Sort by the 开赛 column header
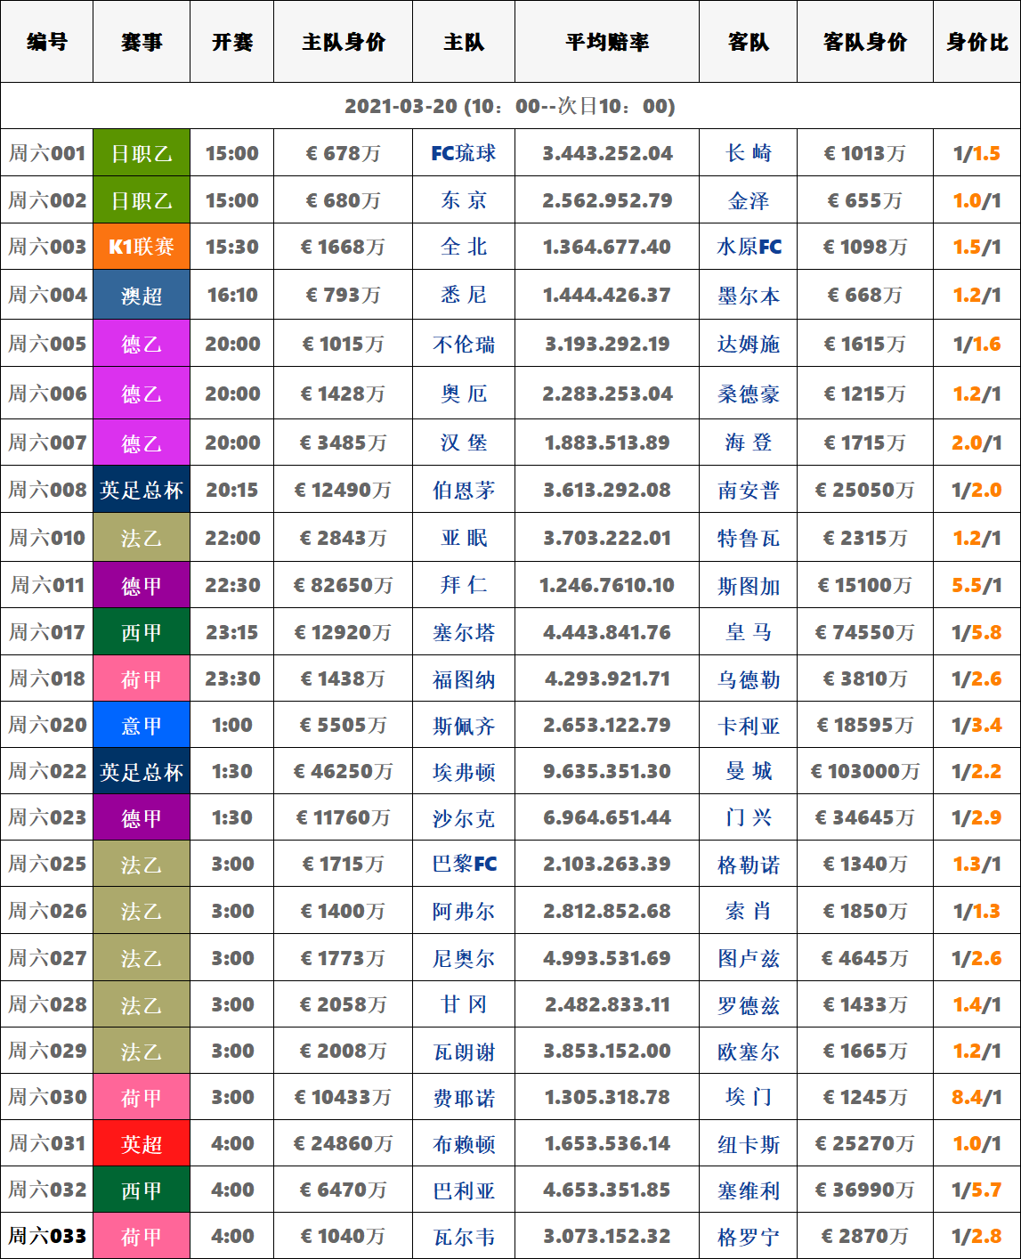The image size is (1021, 1259). pyautogui.click(x=231, y=42)
